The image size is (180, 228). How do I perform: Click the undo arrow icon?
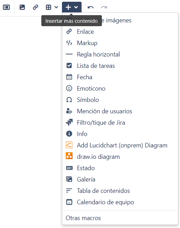(91, 7)
